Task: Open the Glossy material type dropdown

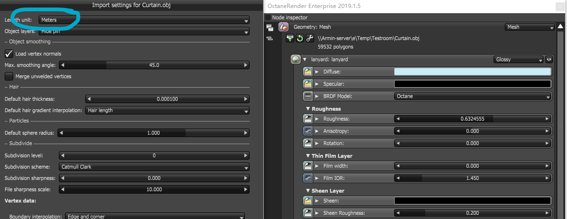Action: [x=518, y=60]
